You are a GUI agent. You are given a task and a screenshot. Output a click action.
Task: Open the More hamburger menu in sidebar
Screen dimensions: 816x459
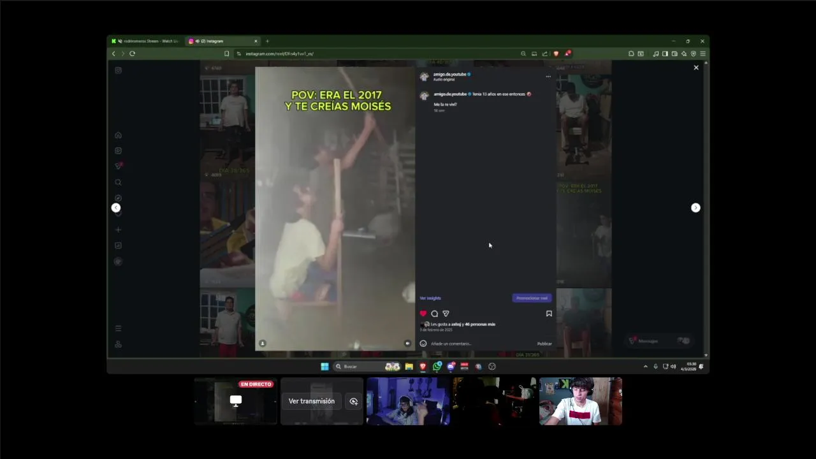[118, 328]
